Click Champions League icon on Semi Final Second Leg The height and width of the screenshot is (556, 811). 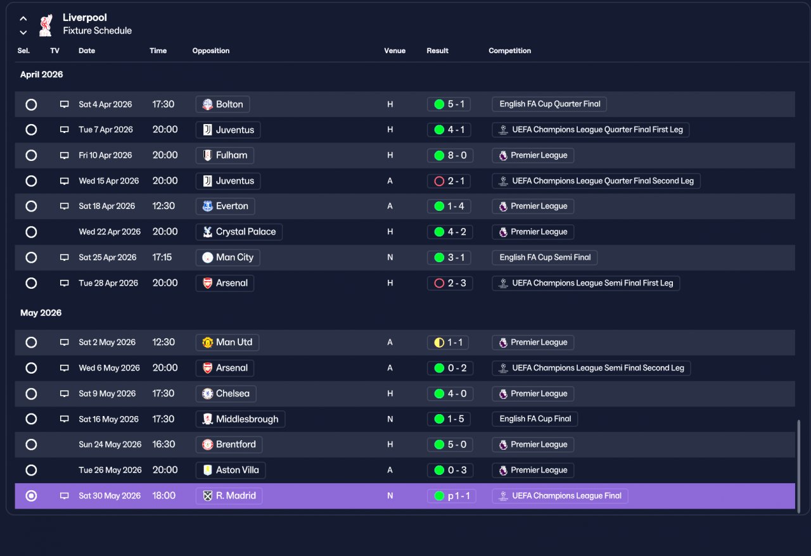[503, 368]
